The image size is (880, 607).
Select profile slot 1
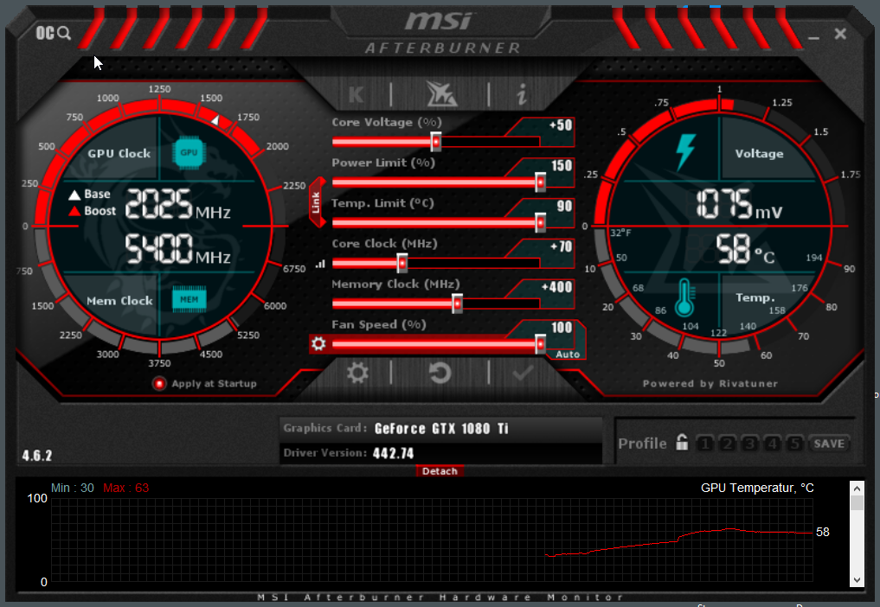tap(705, 443)
